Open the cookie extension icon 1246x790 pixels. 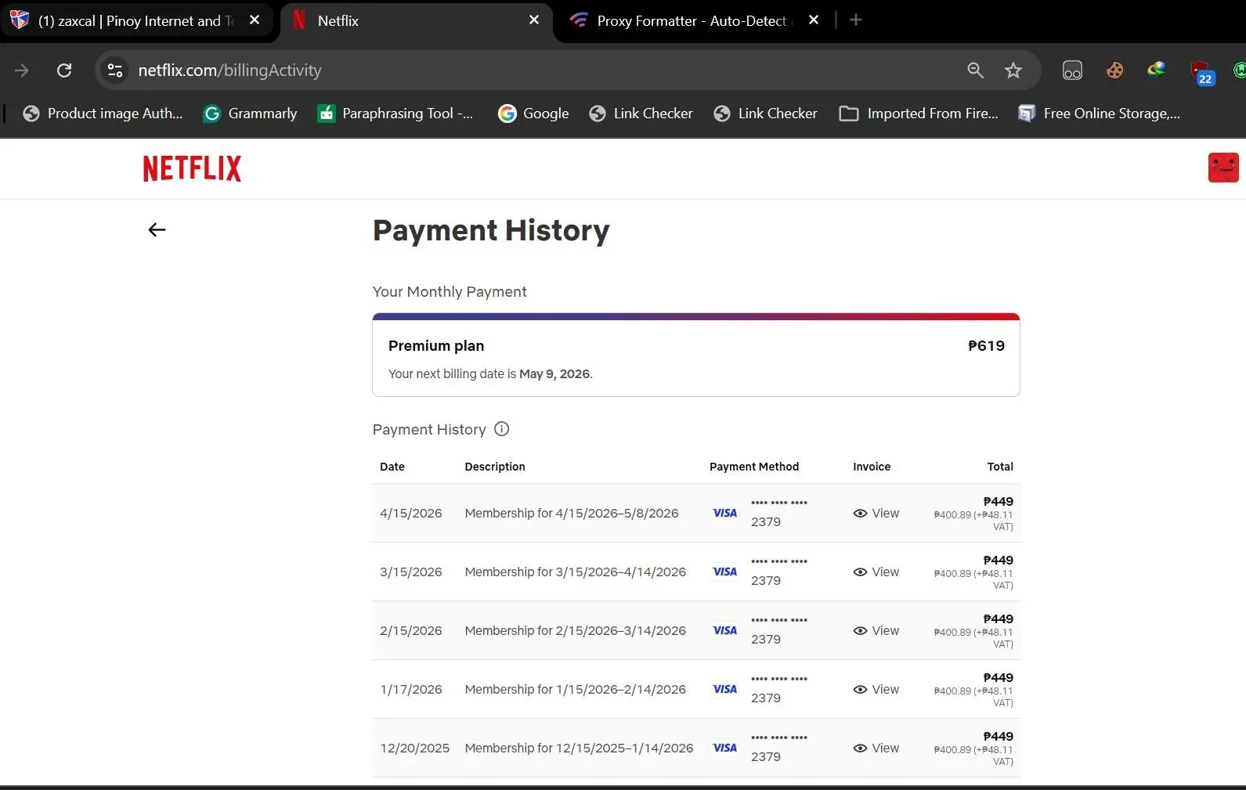point(1114,70)
